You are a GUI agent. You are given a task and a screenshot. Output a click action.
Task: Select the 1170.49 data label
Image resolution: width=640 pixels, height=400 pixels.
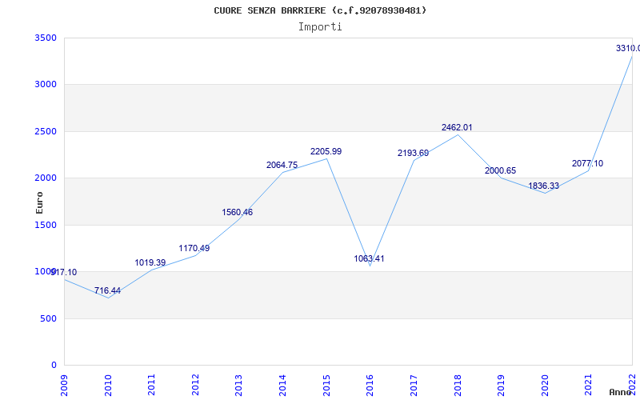click(x=194, y=248)
